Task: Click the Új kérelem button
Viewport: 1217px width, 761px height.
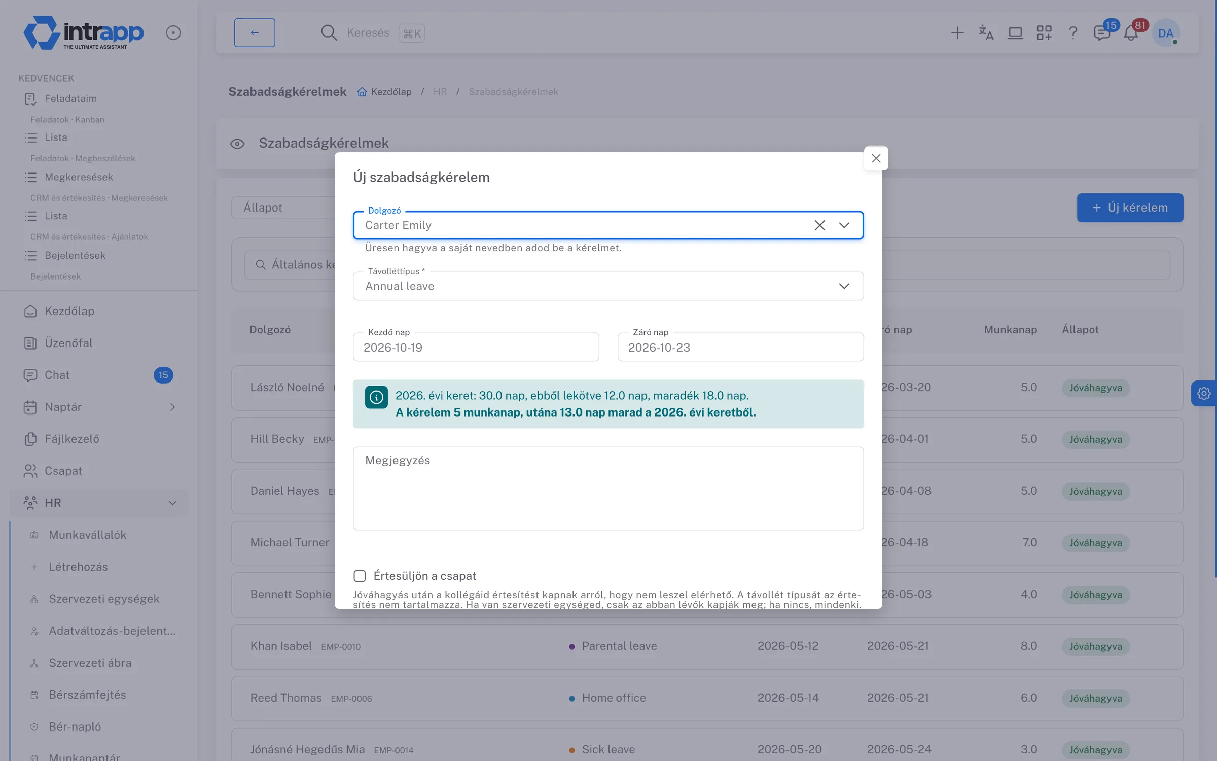Action: 1130,207
